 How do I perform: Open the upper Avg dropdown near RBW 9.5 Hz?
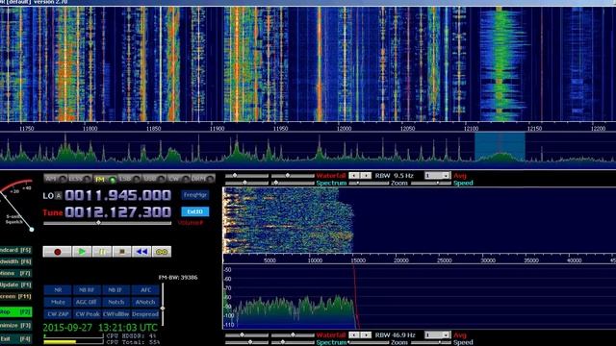[x=437, y=176]
